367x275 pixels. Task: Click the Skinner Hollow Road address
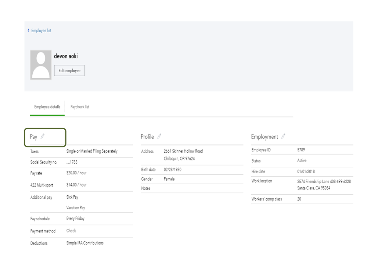tap(183, 151)
